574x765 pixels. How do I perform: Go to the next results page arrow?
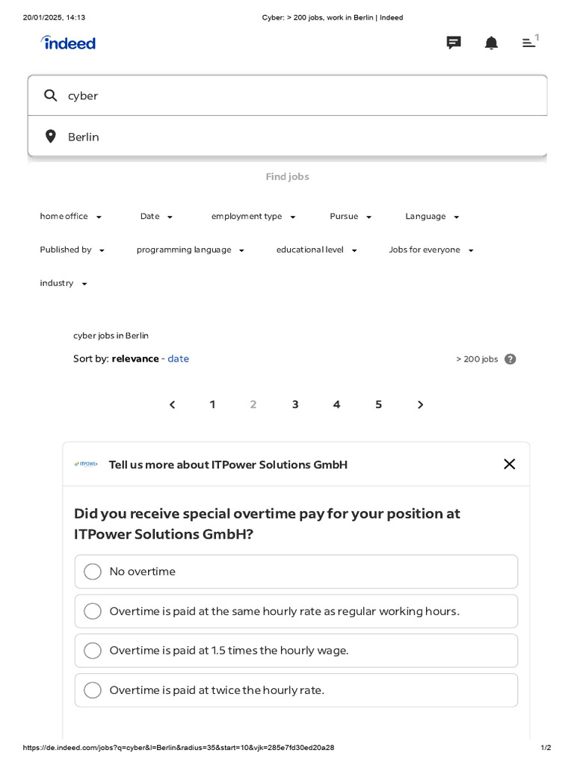click(x=420, y=405)
